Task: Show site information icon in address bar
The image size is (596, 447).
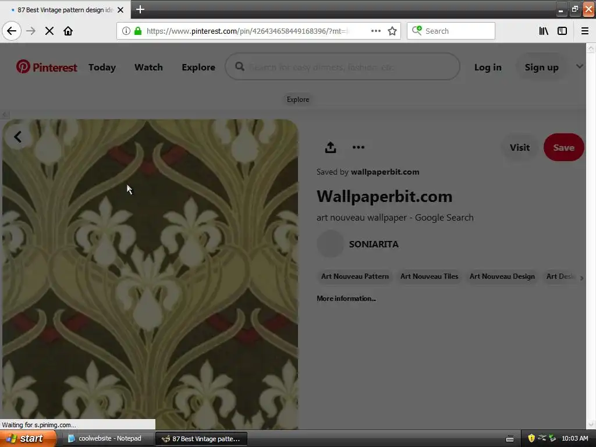Action: [126, 31]
